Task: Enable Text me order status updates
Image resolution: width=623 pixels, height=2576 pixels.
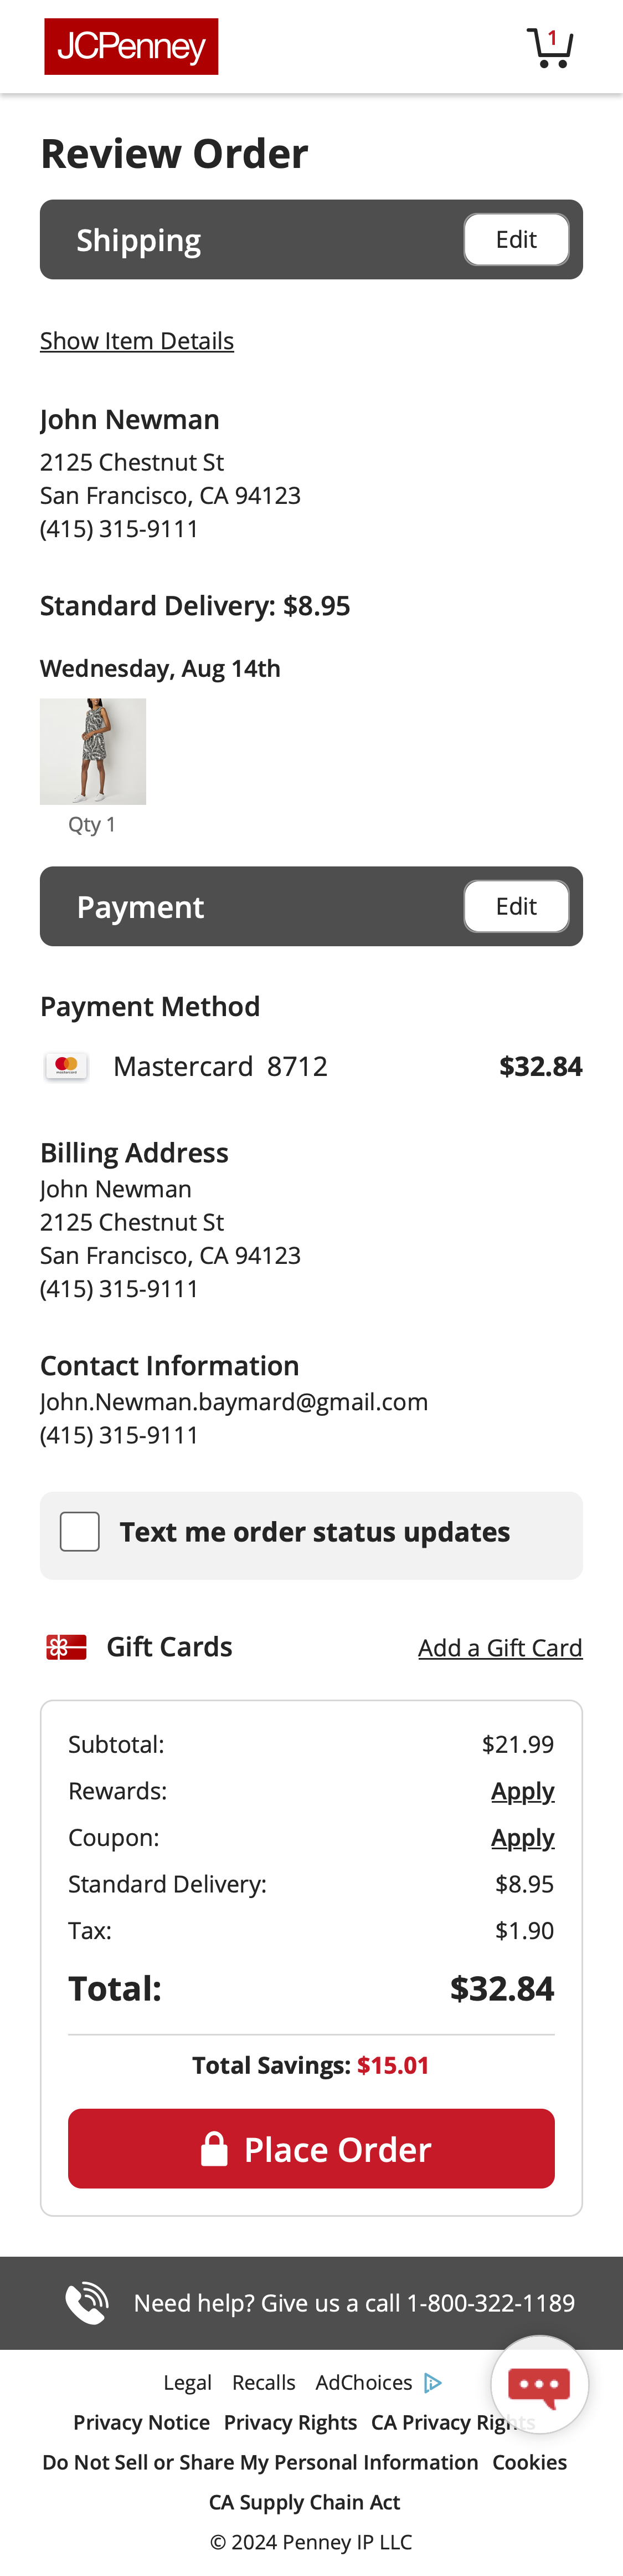Action: (79, 1531)
